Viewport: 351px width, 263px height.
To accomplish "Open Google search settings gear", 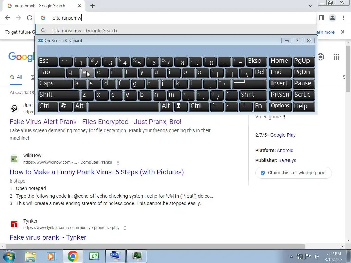I will point(321,57).
